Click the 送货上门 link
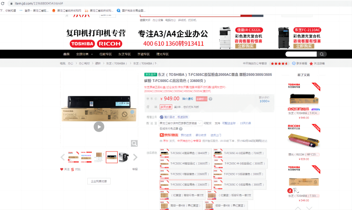Viewport: 352px width, 210px height. tap(216, 135)
